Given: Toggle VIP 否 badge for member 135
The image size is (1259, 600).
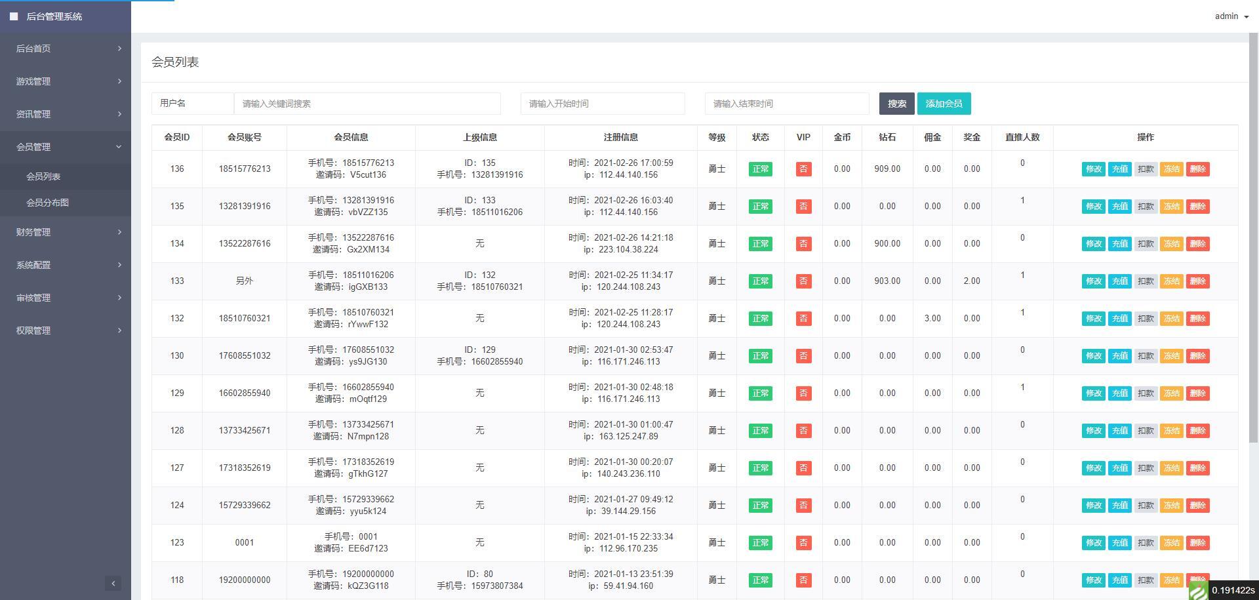Looking at the screenshot, I should (x=803, y=207).
